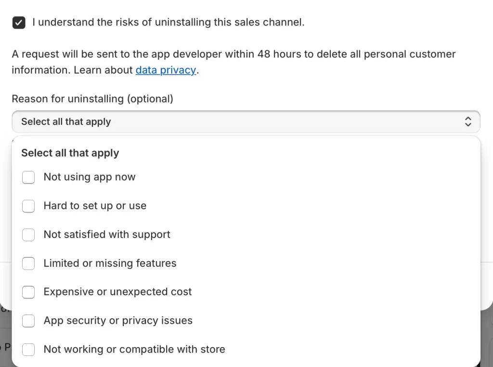
Task: Tick the "Expensive or unexpected cost" checkbox
Action: 28,292
